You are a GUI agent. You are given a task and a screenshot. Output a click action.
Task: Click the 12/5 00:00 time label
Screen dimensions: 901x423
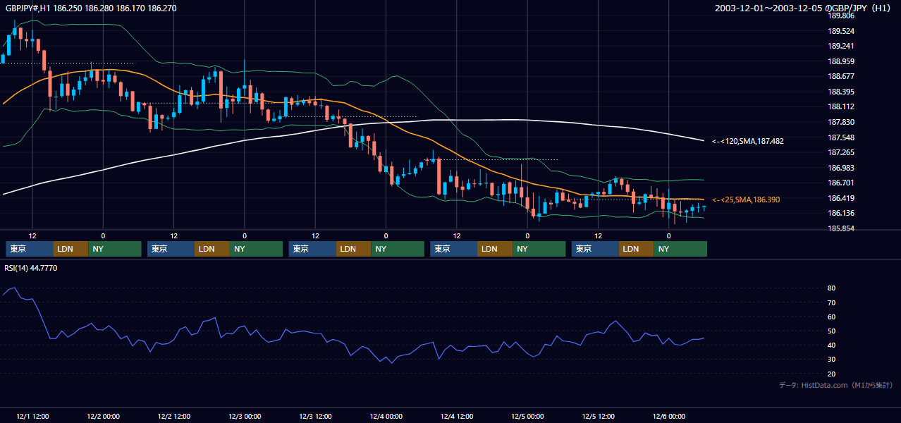(x=527, y=417)
